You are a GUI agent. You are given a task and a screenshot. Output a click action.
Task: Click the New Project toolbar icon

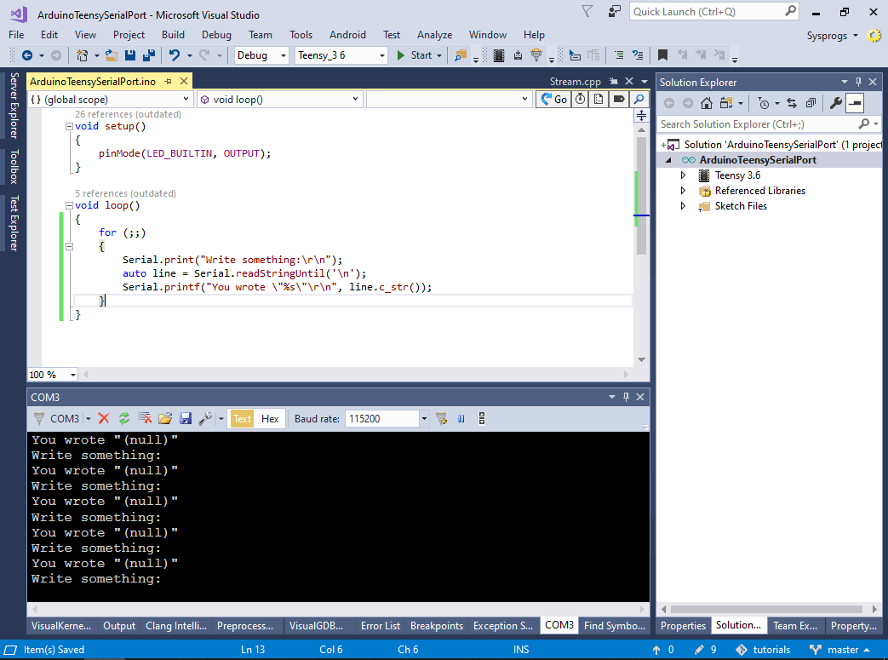coord(82,55)
